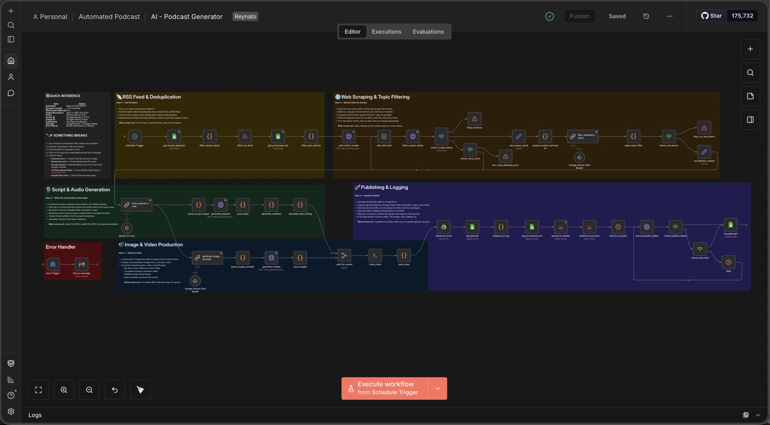Select the Error Trigger node
Screen dimensions: 770x425
53,264
